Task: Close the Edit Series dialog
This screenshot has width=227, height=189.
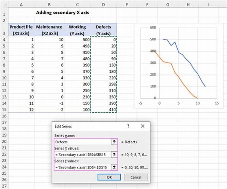Action: [142, 126]
